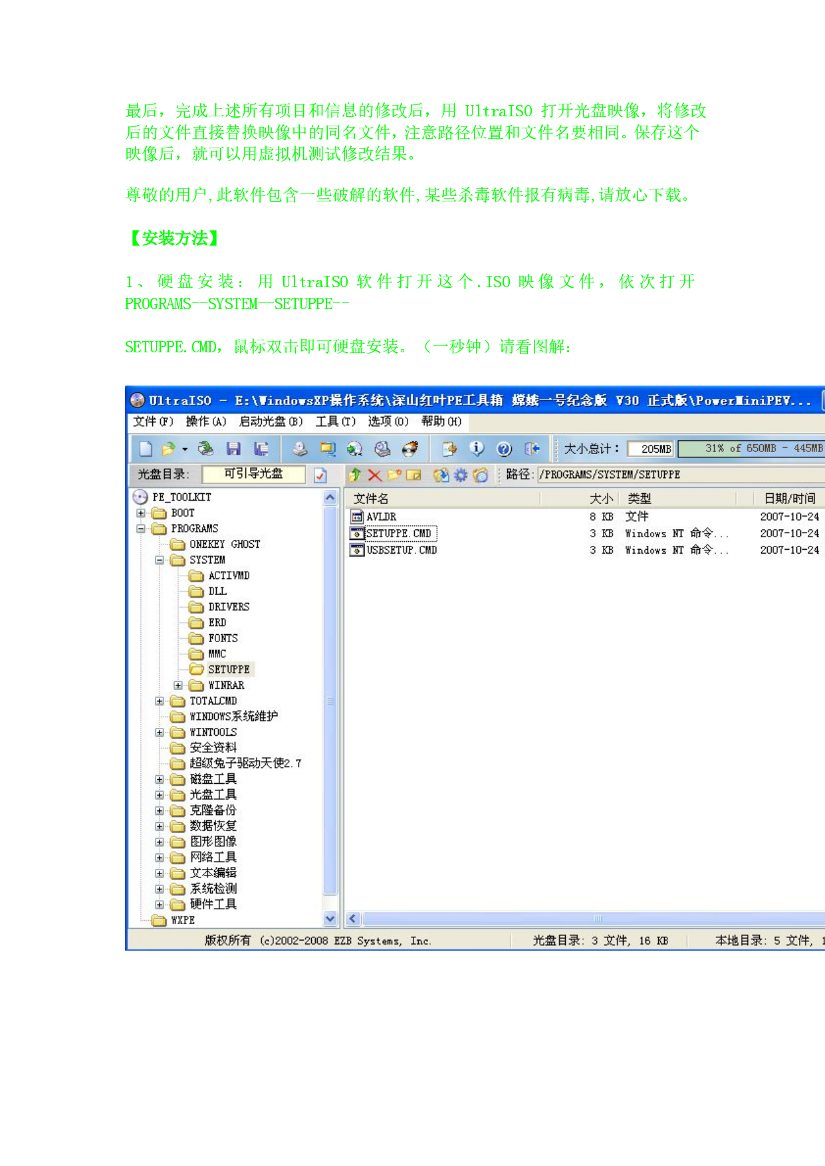Click the 31% of 650MB capacity bar
825x1166 pixels.
pos(751,449)
